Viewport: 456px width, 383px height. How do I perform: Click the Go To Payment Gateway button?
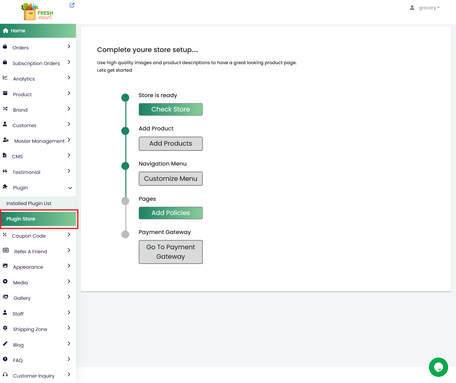pyautogui.click(x=170, y=252)
